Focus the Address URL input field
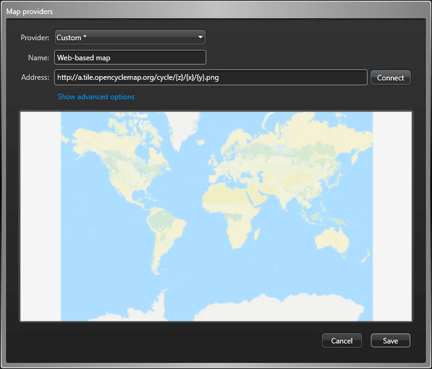 click(211, 77)
